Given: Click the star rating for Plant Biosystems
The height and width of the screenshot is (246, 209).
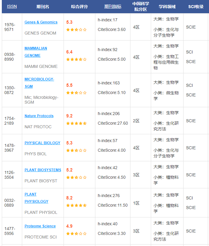Looking at the screenshot, I should click(x=76, y=178).
